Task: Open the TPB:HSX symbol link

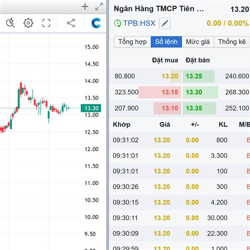Action: click(x=139, y=23)
